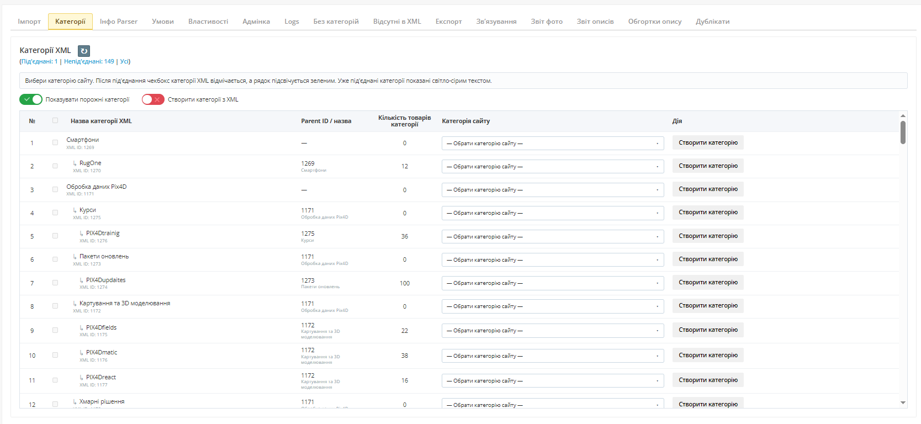Open the Властивості tab

(x=208, y=22)
